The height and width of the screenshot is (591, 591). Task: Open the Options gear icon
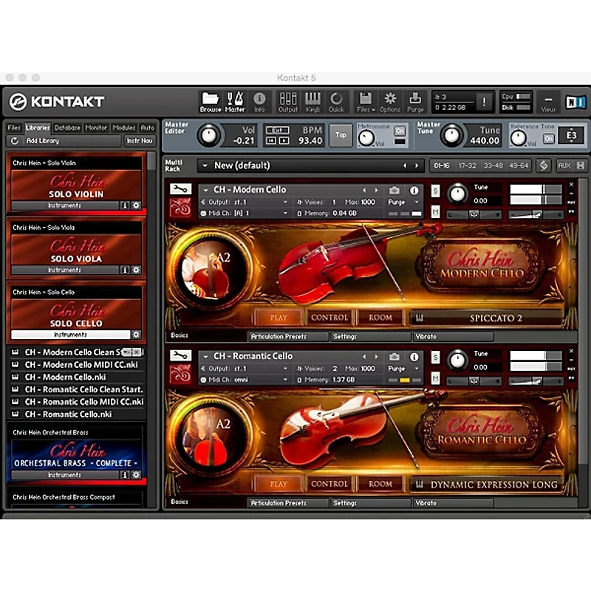point(389,101)
